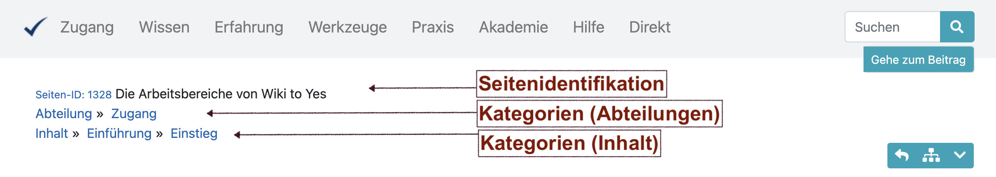The height and width of the screenshot is (177, 996).
Task: Open the Hilfe menu
Action: [589, 27]
